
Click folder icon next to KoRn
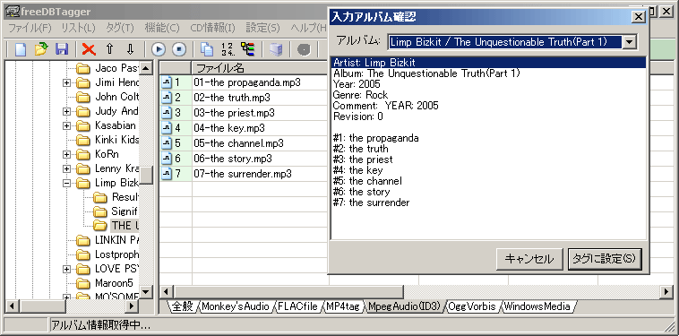coord(83,154)
